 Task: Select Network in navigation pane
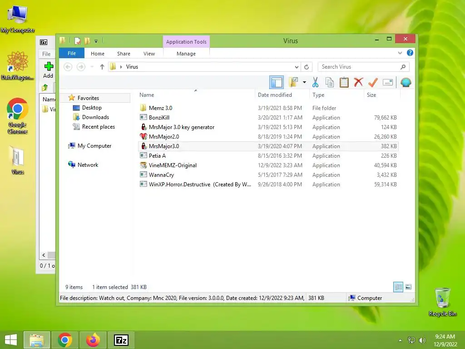(88, 165)
